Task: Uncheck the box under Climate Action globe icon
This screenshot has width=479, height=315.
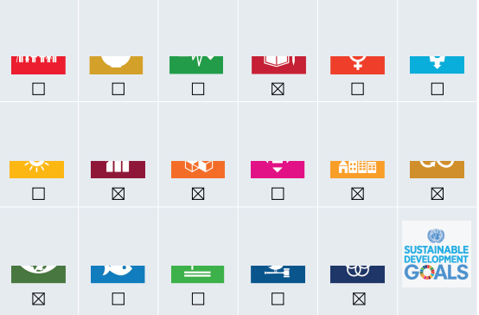Action: pos(39,299)
